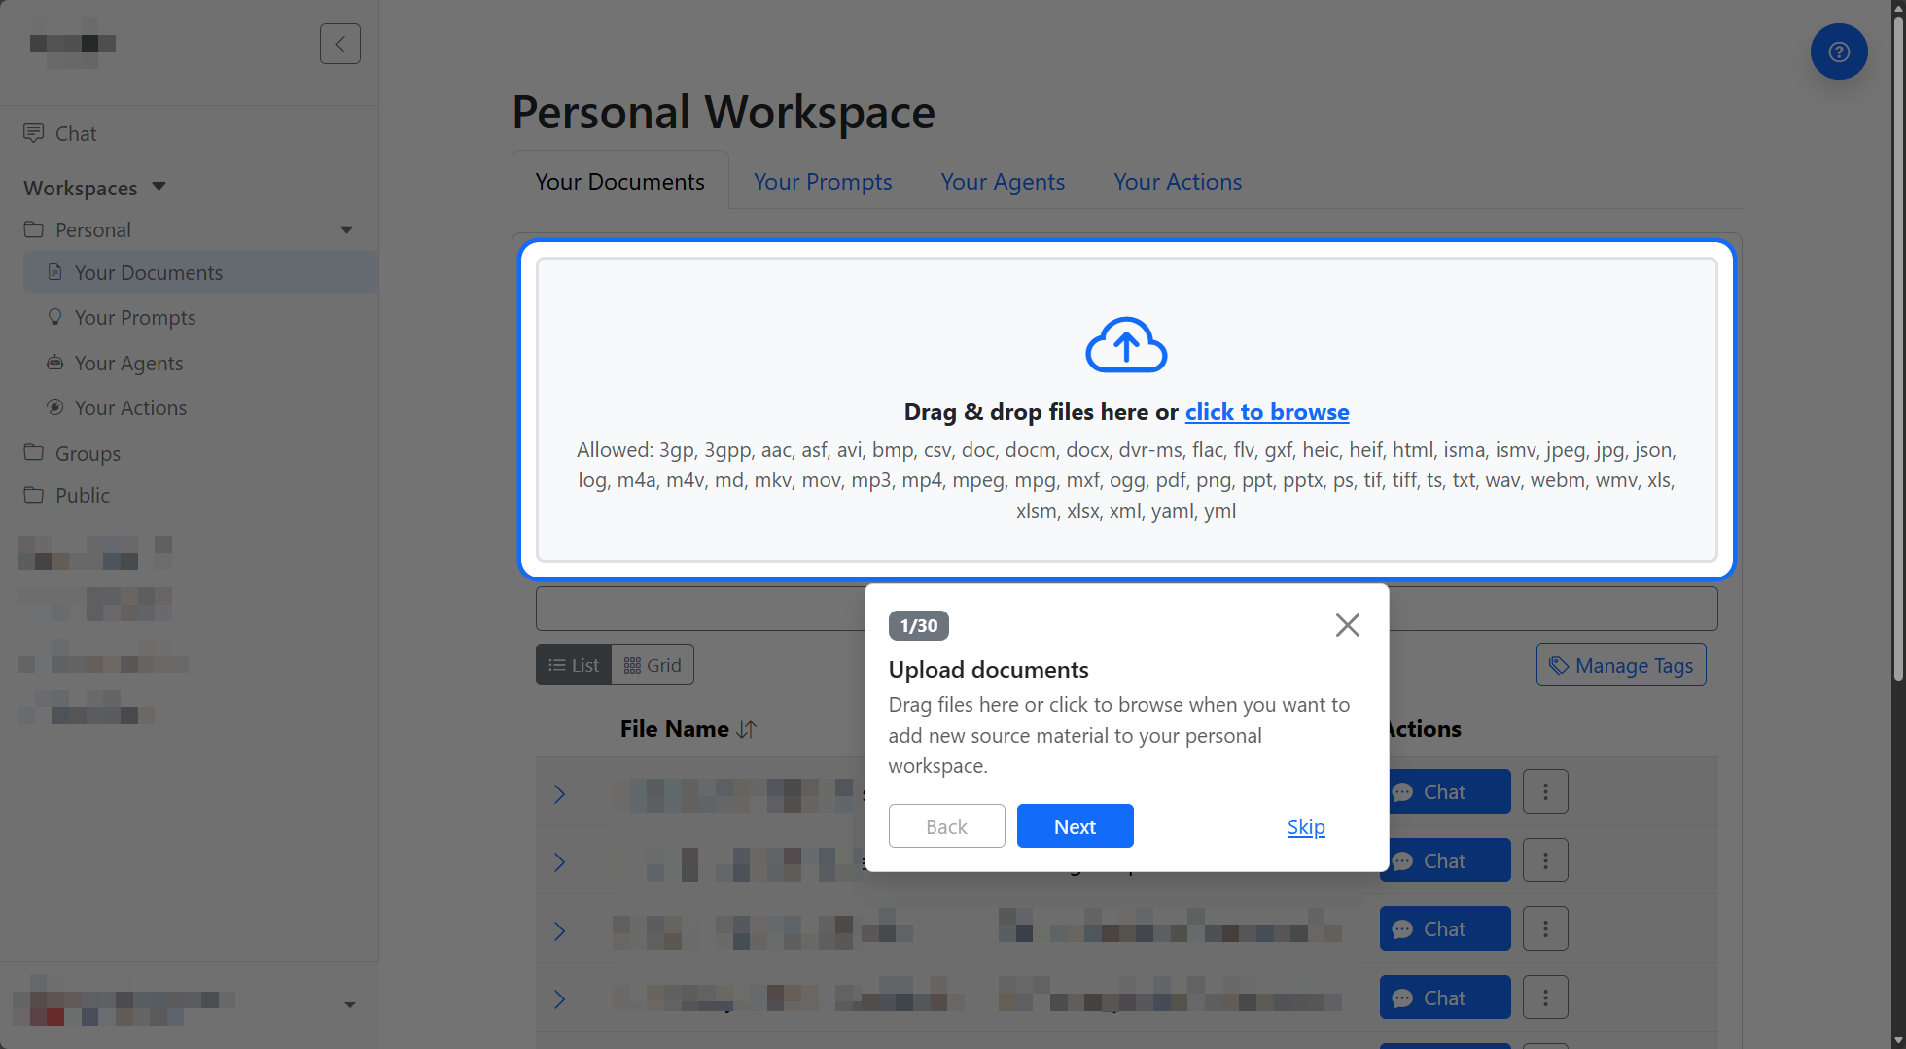Click Next in the Upload documents tour
The image size is (1906, 1049).
1075,825
